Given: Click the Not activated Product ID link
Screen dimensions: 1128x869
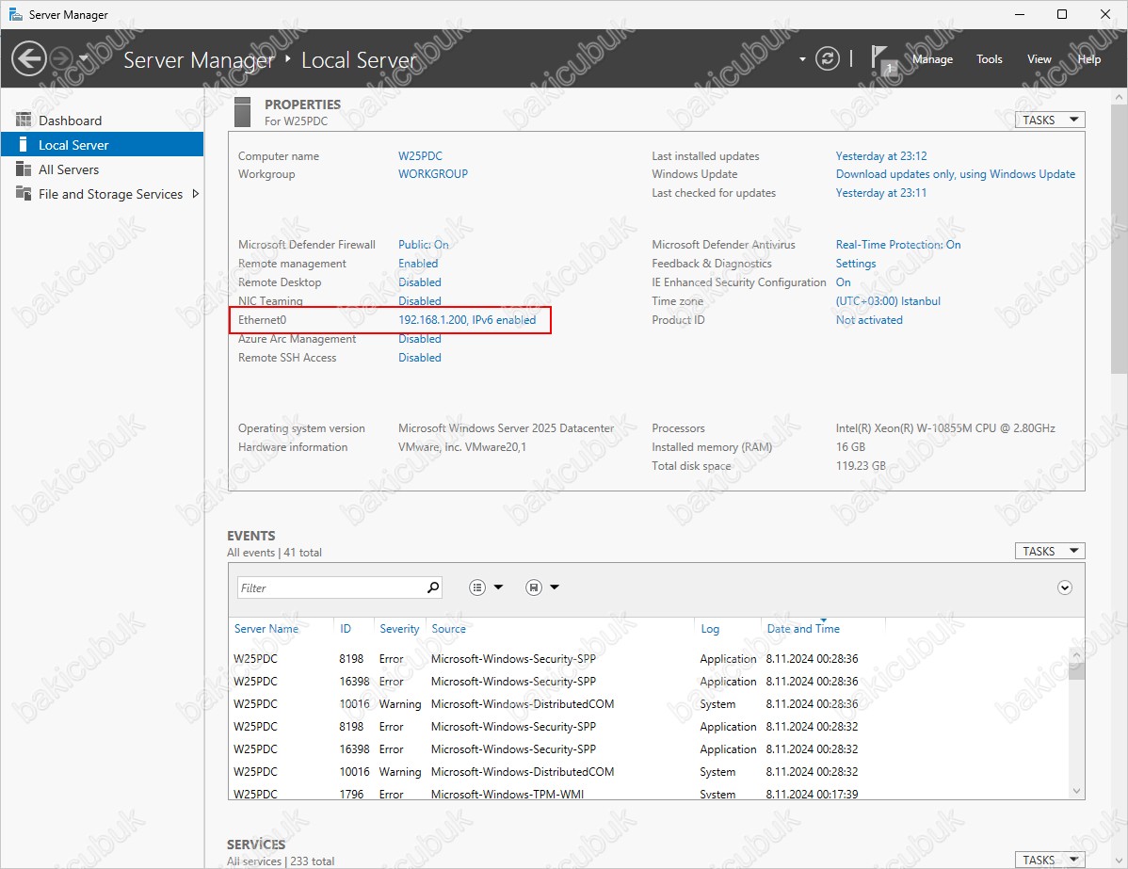Looking at the screenshot, I should coord(869,320).
